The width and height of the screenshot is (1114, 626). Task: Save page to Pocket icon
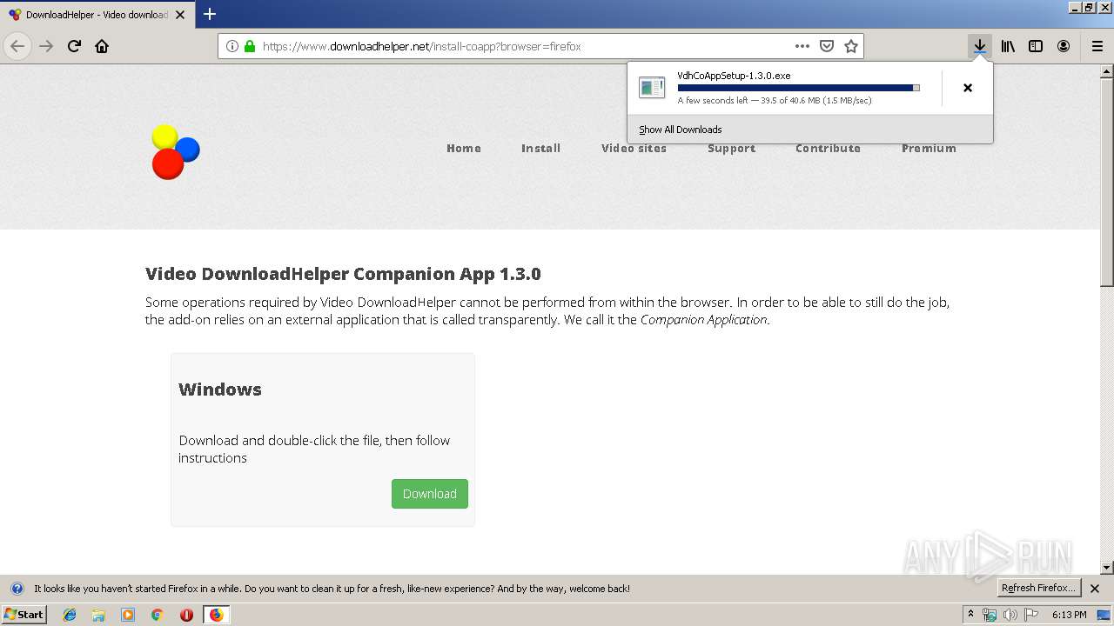click(827, 46)
